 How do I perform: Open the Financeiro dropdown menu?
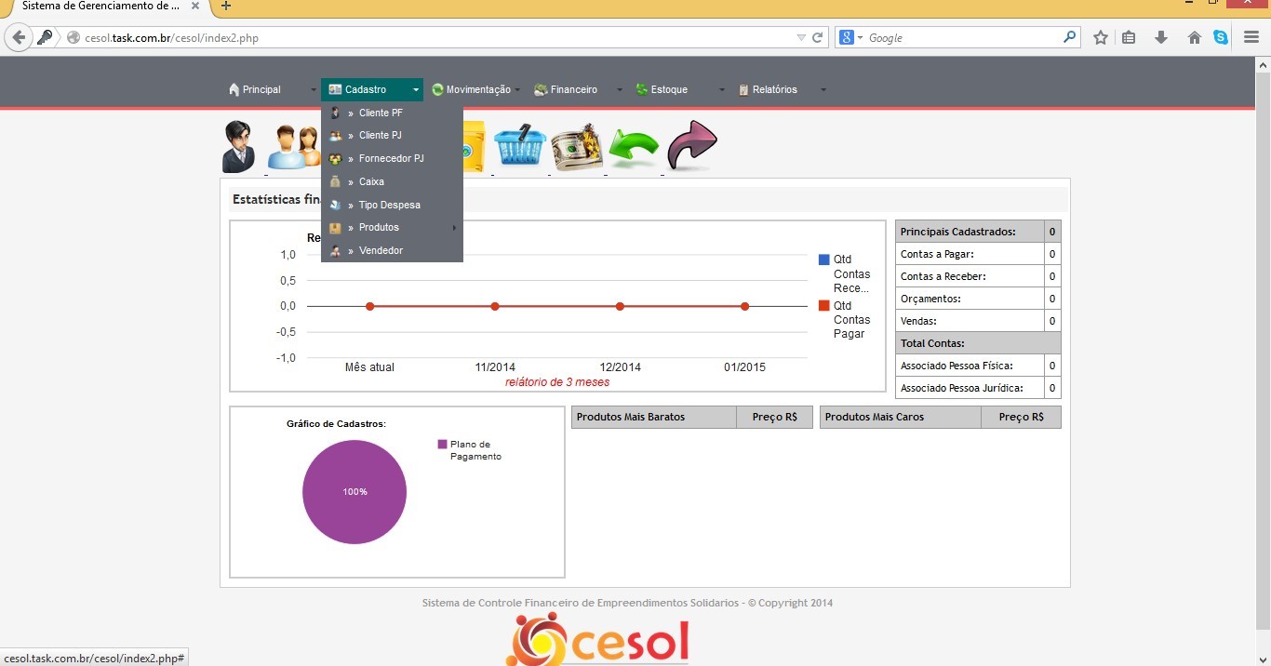573,90
